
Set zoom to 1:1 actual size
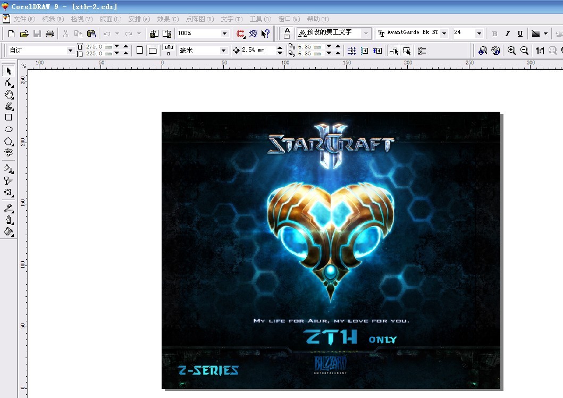point(540,51)
